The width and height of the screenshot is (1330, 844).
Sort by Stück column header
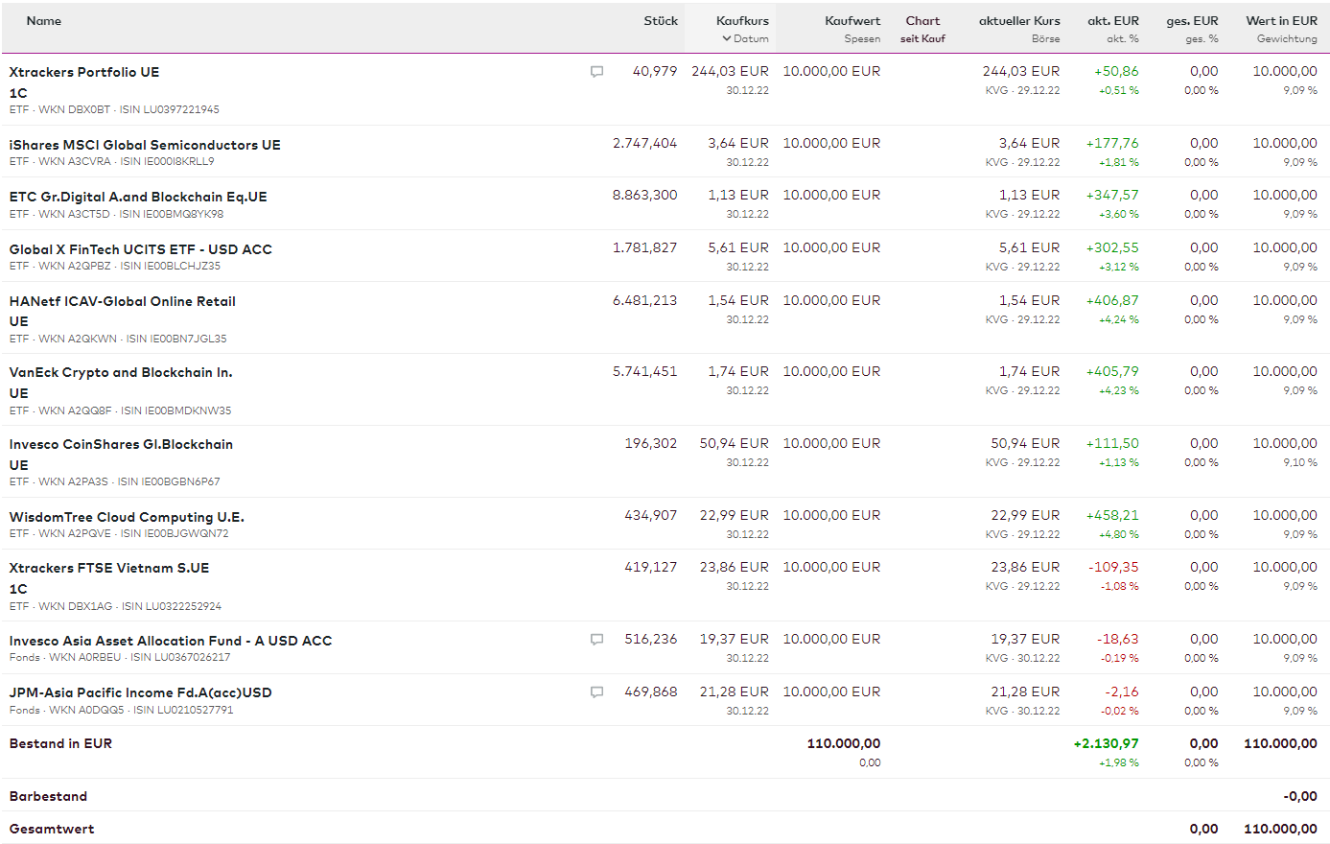point(661,21)
